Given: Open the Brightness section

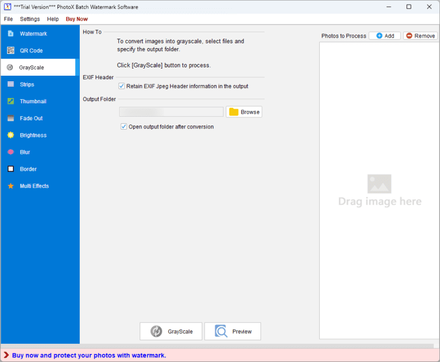Looking at the screenshot, I should 40,135.
